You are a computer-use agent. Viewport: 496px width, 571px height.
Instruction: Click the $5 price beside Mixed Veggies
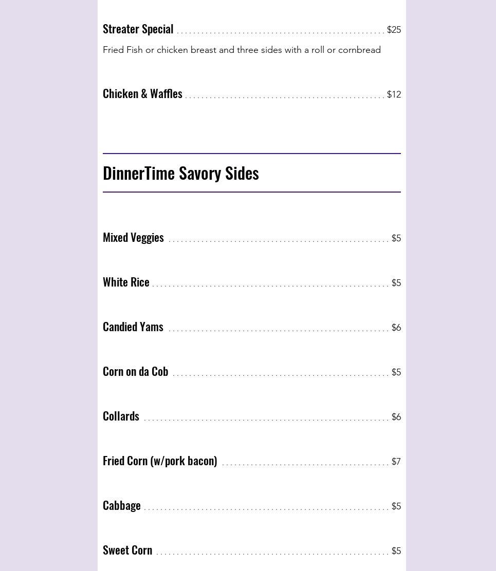pos(396,238)
